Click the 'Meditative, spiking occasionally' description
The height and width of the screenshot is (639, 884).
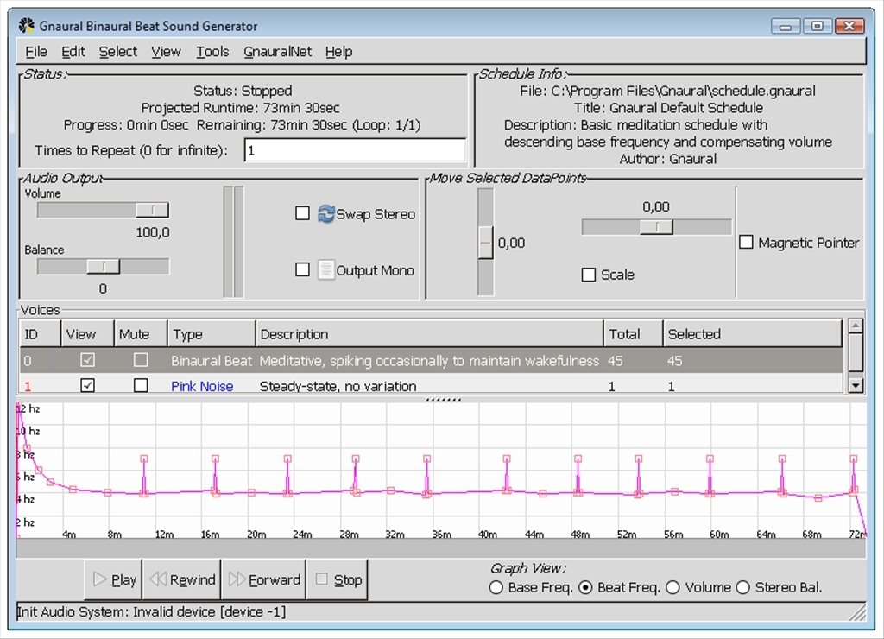(429, 360)
